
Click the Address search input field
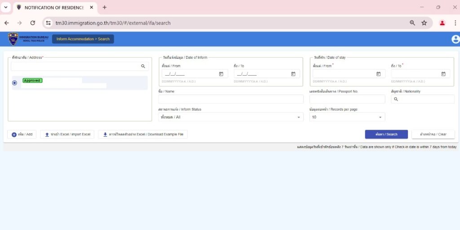coord(80,66)
